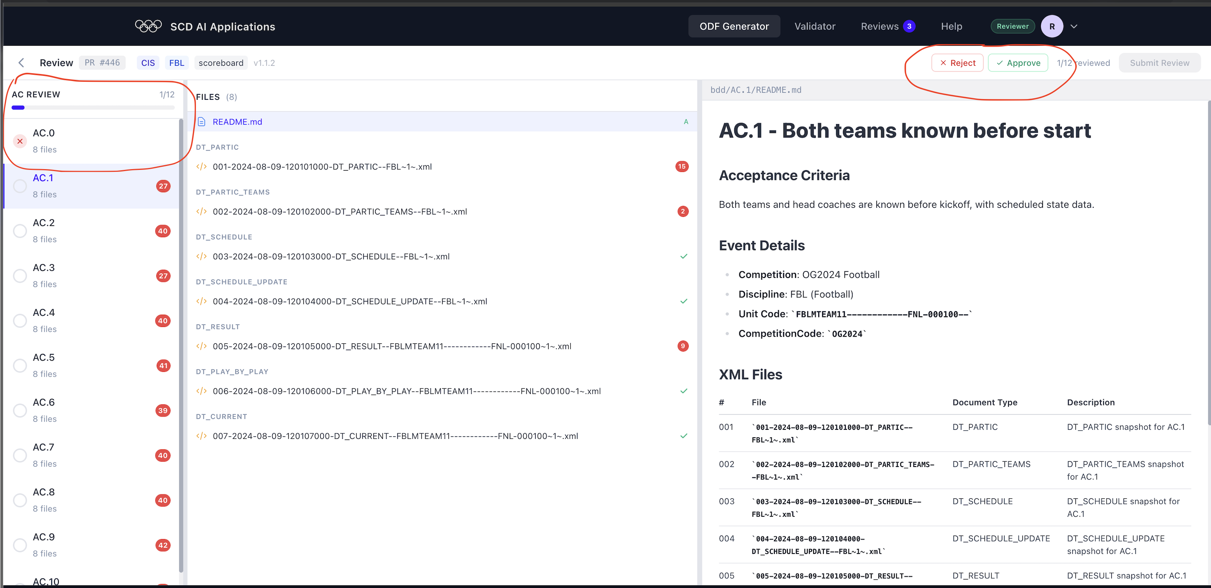
Task: Click the CIS tag
Action: click(x=148, y=63)
